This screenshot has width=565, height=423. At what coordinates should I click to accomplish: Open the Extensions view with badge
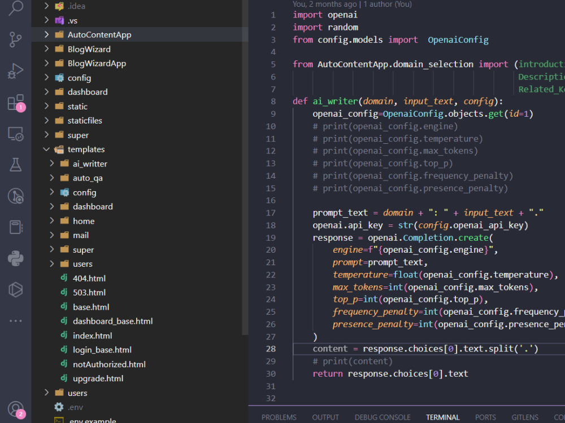pyautogui.click(x=16, y=103)
